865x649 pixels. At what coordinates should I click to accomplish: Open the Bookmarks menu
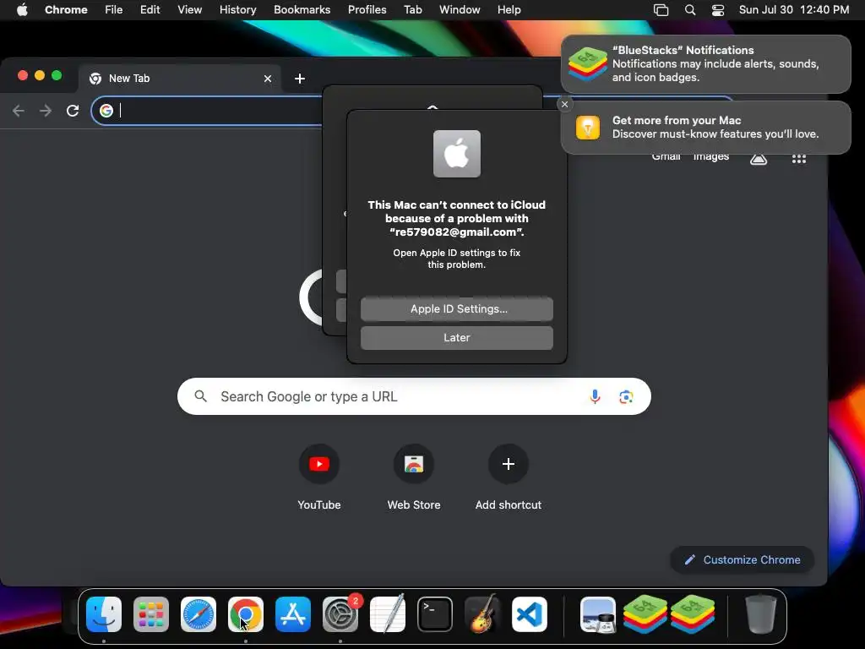(x=302, y=10)
